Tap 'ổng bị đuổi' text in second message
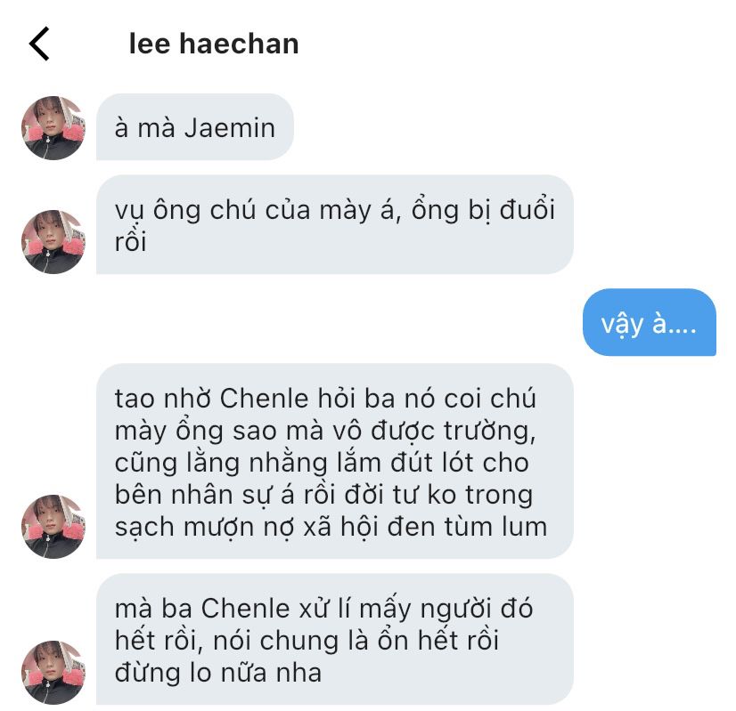736x711 pixels. click(483, 210)
